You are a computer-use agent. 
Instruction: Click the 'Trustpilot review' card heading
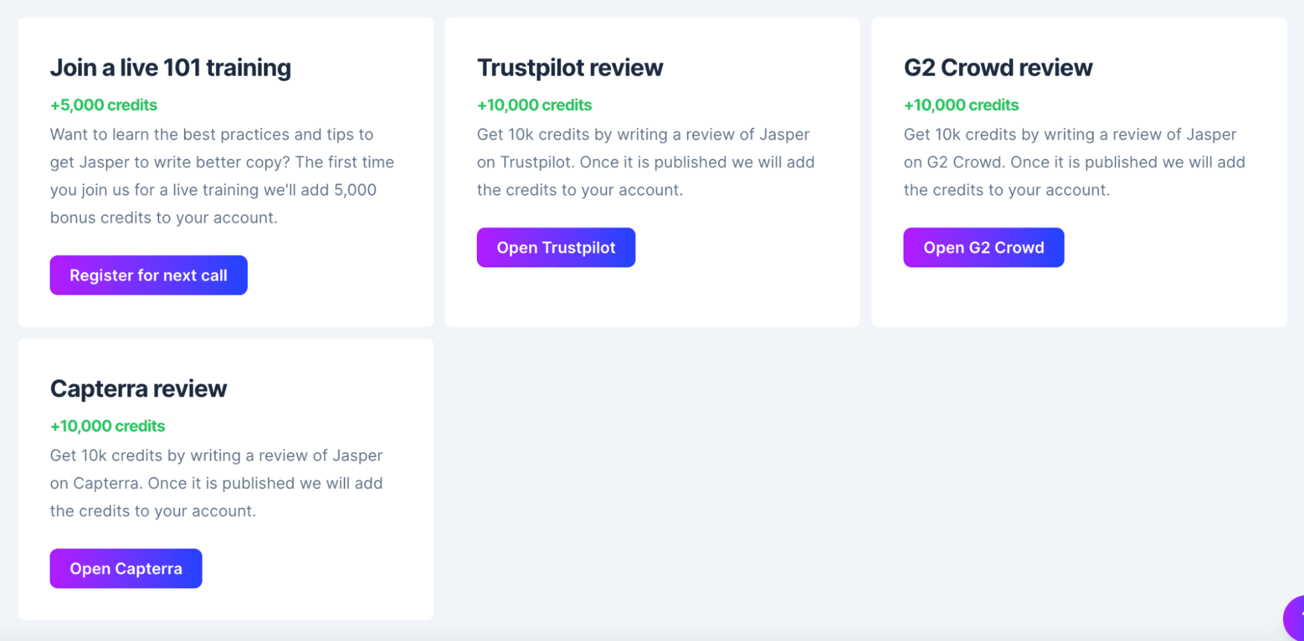coord(569,67)
